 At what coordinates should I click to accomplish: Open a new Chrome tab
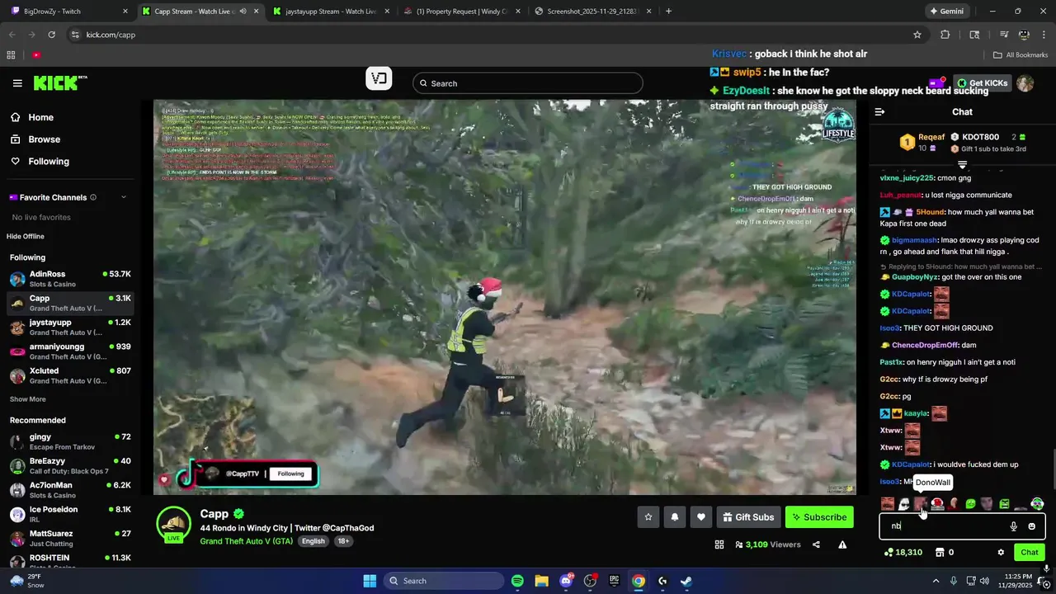pyautogui.click(x=668, y=12)
